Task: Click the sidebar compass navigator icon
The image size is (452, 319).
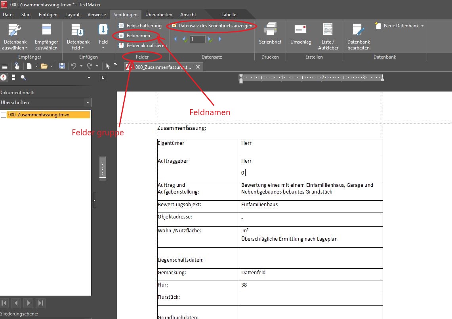Action: click(4, 78)
